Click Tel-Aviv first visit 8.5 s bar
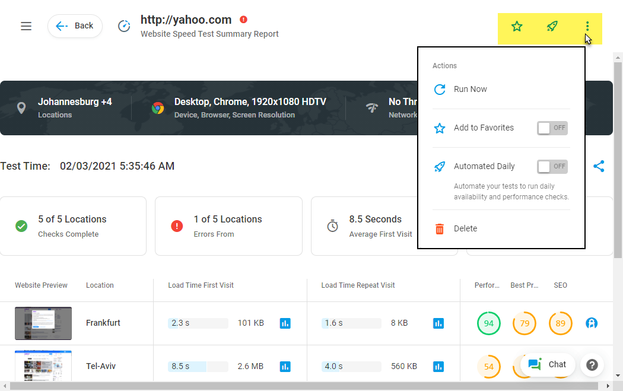This screenshot has height=391, width=623. click(x=198, y=366)
